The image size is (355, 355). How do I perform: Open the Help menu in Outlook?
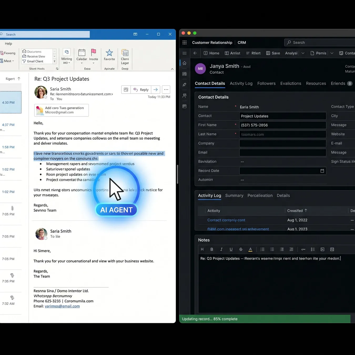coord(8,44)
